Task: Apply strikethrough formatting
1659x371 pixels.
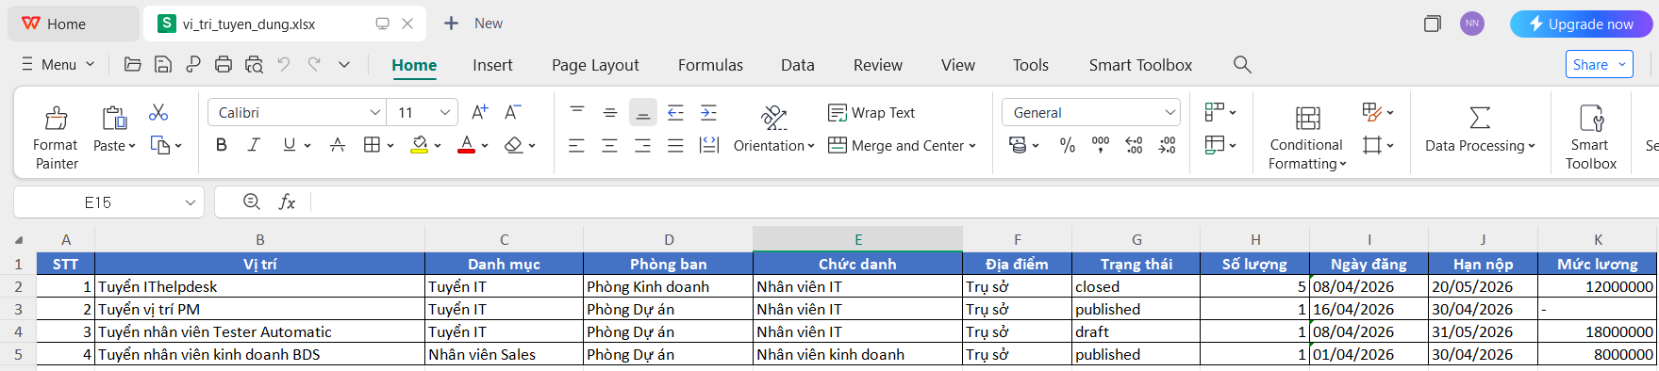Action: coord(337,145)
